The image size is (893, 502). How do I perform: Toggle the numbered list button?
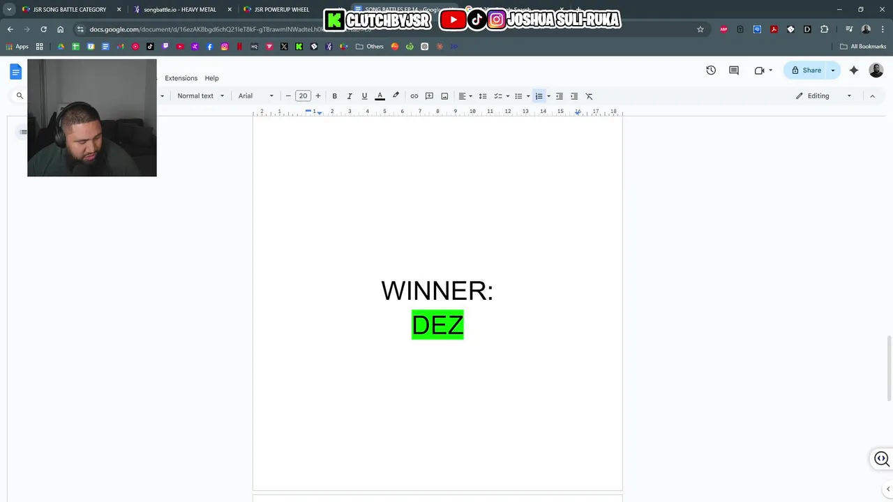pyautogui.click(x=539, y=96)
